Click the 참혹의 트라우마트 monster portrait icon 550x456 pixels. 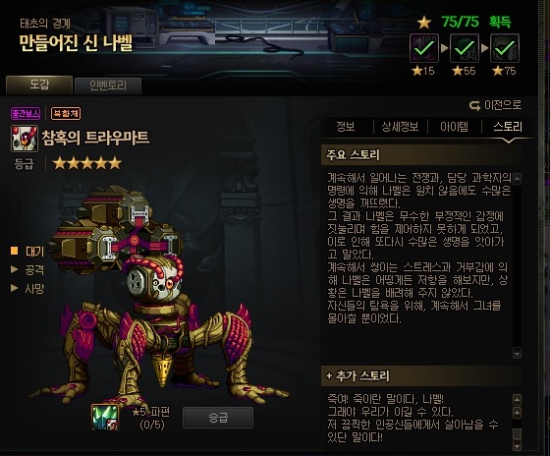(x=25, y=139)
